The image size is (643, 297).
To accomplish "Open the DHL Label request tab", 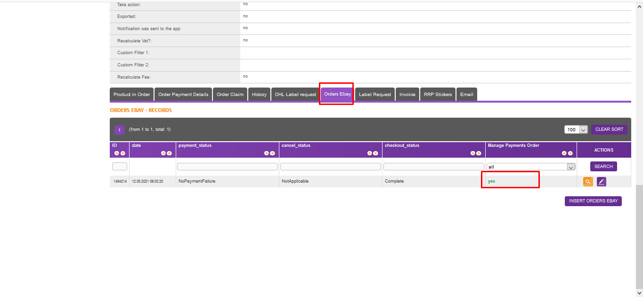I will tap(296, 94).
